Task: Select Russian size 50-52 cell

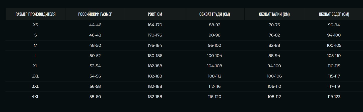Action: (x=95, y=56)
